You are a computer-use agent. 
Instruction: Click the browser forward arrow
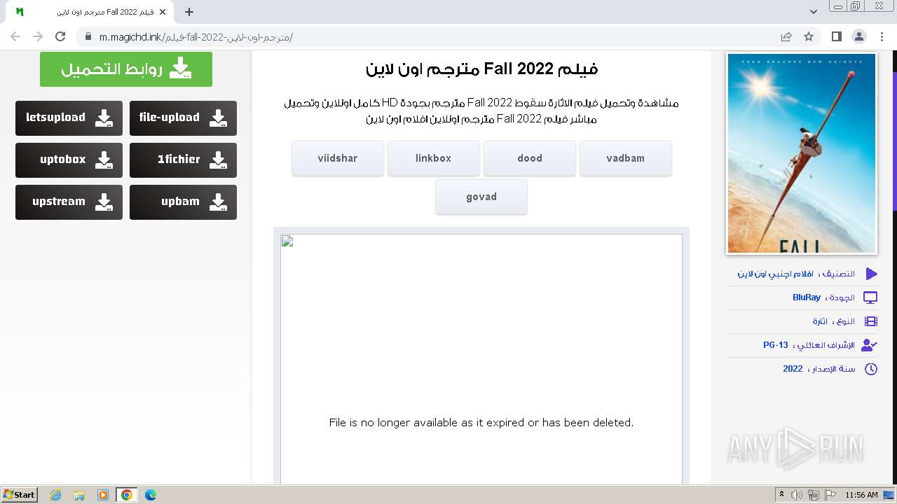38,36
